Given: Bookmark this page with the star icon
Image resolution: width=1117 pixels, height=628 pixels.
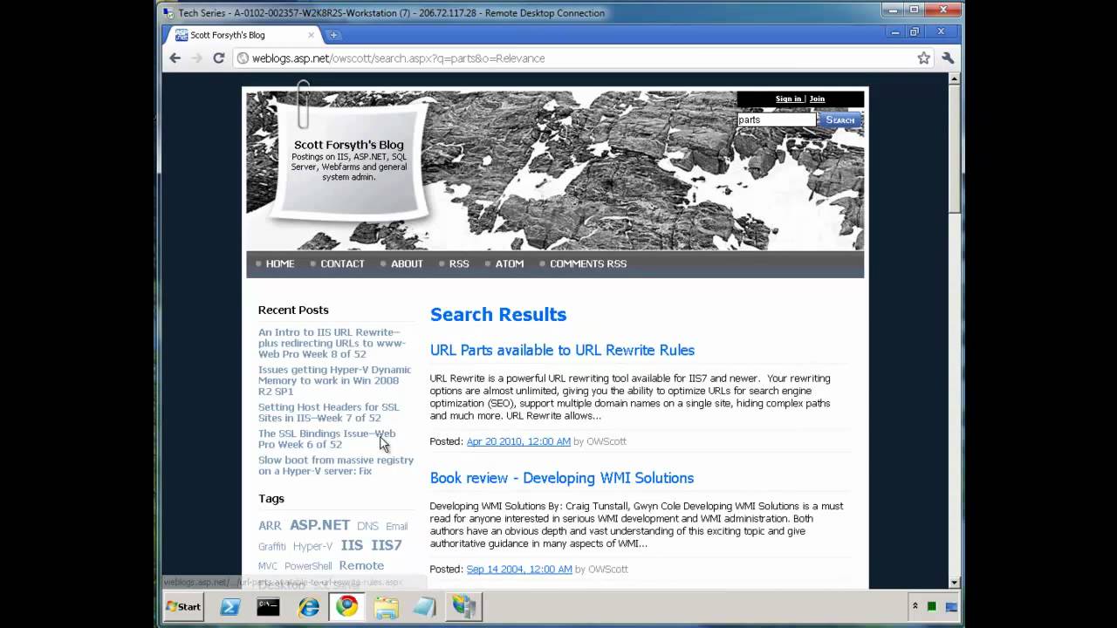Looking at the screenshot, I should pos(923,58).
